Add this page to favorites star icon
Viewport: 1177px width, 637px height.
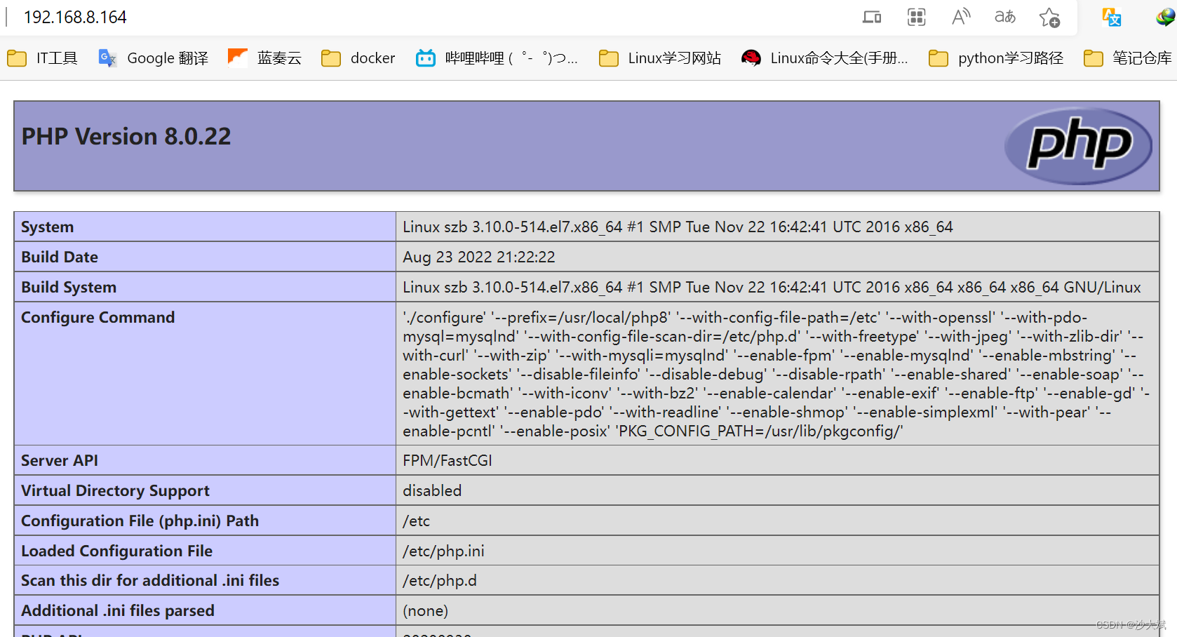tap(1049, 18)
